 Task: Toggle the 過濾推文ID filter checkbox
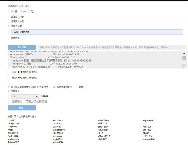pyautogui.click(x=9, y=26)
